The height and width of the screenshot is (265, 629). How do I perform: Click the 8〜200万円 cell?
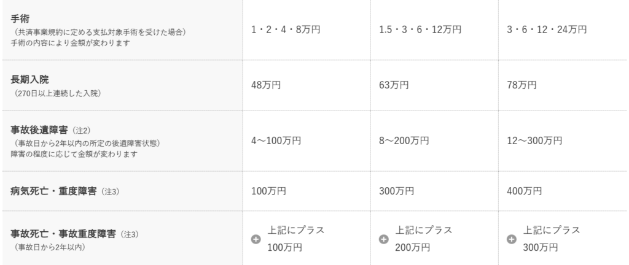pos(404,140)
